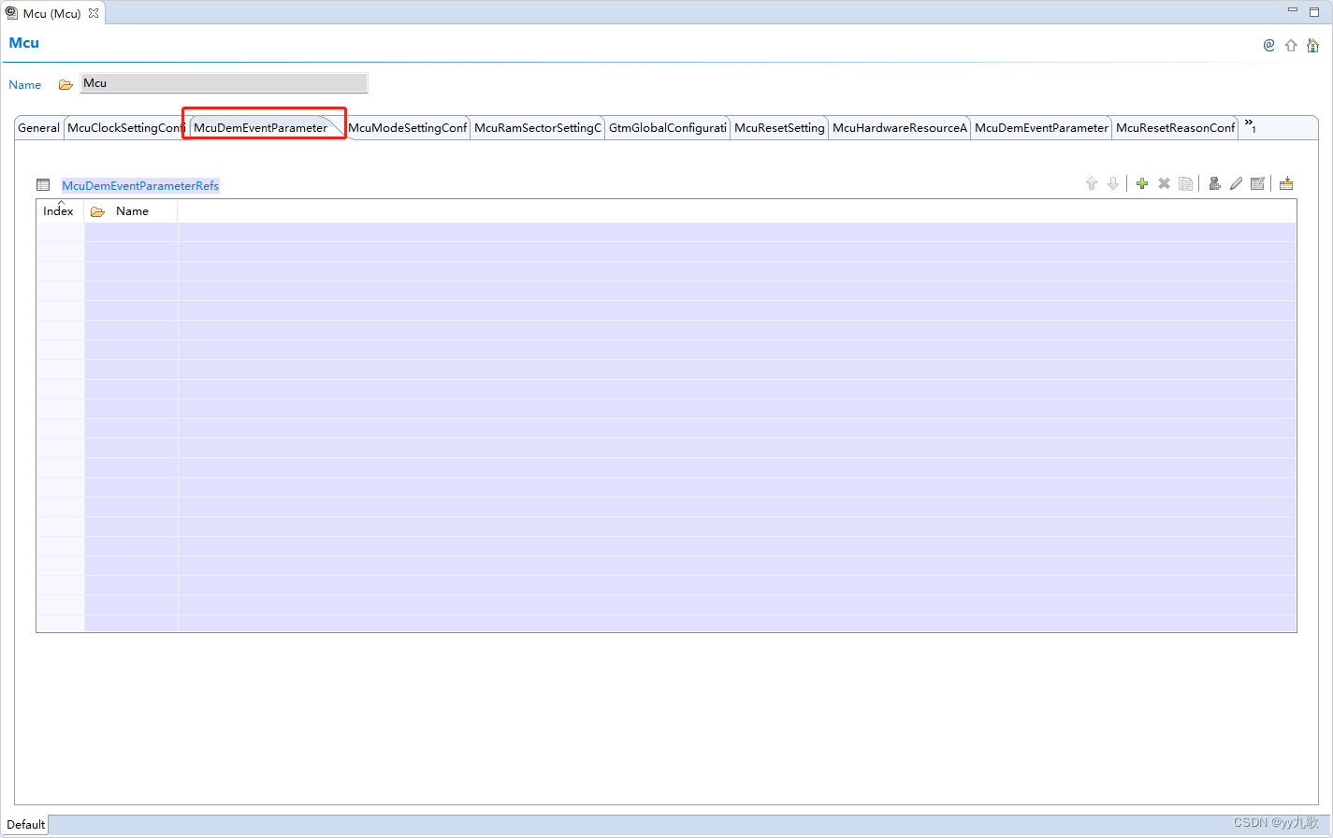Image resolution: width=1333 pixels, height=838 pixels.
Task: Click the green plus add-element icon
Action: pyautogui.click(x=1141, y=183)
